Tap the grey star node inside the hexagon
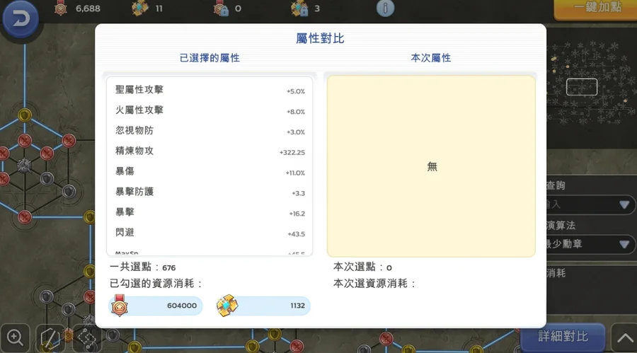This screenshot has width=637, height=353. tap(24, 166)
